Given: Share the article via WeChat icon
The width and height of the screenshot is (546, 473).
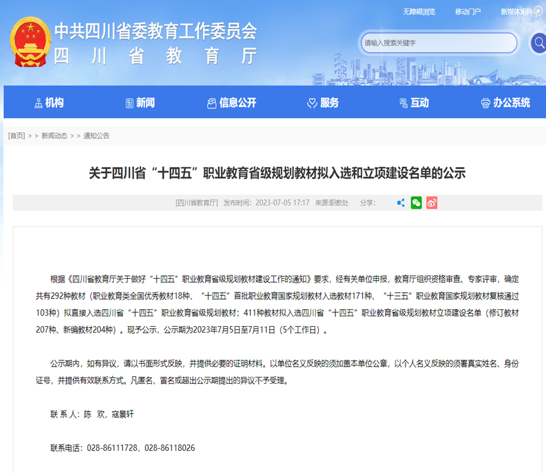Looking at the screenshot, I should pos(416,203).
